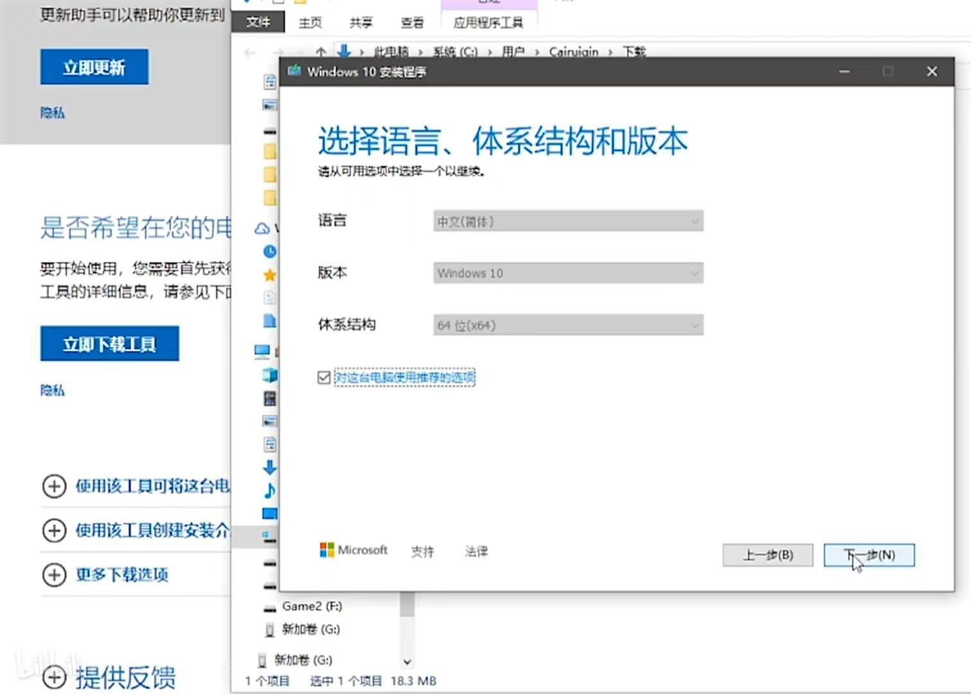
Task: Uncheck 对这台电脑使用推荐的选项 checkbox
Action: tap(325, 377)
